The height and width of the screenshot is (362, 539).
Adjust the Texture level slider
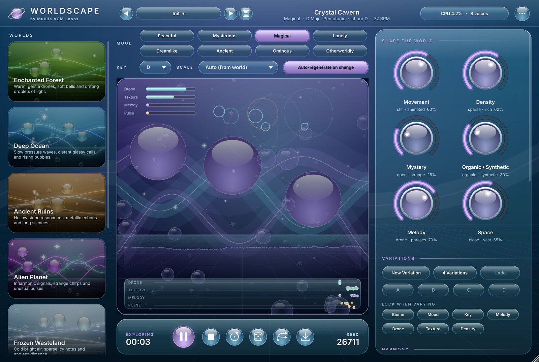pyautogui.click(x=171, y=97)
